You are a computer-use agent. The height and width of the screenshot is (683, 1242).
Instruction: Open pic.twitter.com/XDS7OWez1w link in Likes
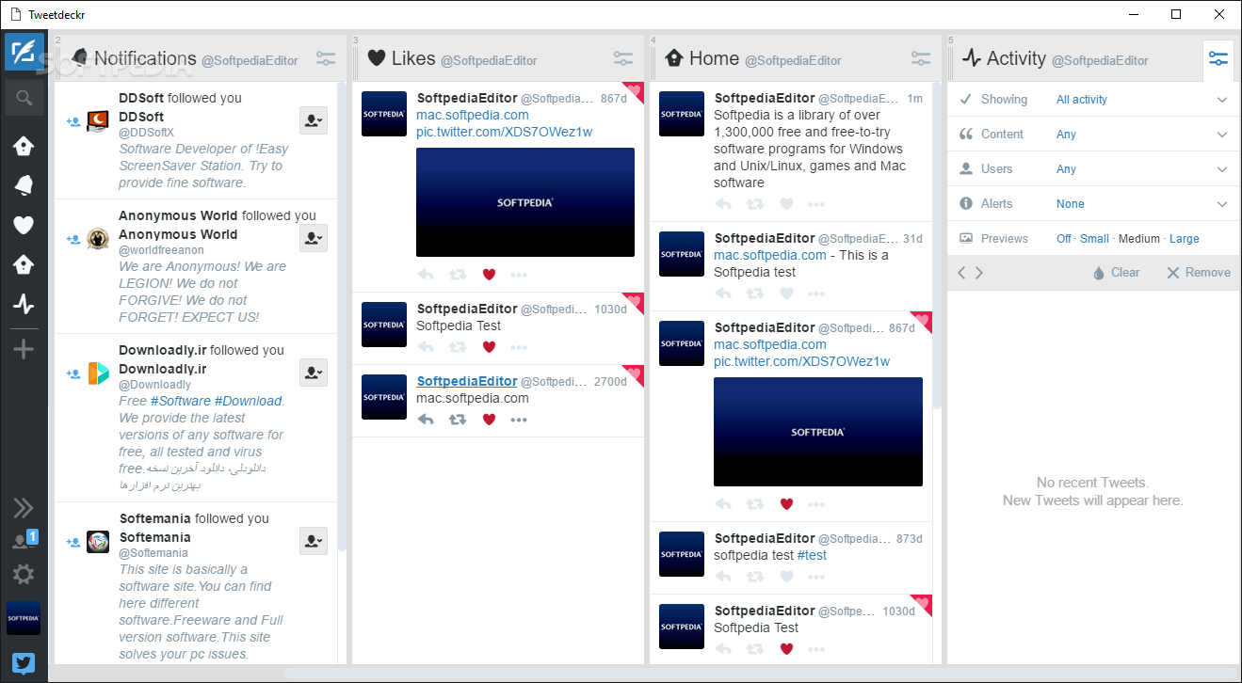coord(505,132)
